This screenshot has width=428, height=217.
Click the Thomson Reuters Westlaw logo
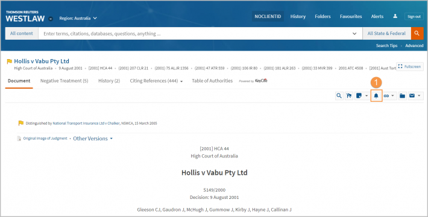(x=25, y=17)
